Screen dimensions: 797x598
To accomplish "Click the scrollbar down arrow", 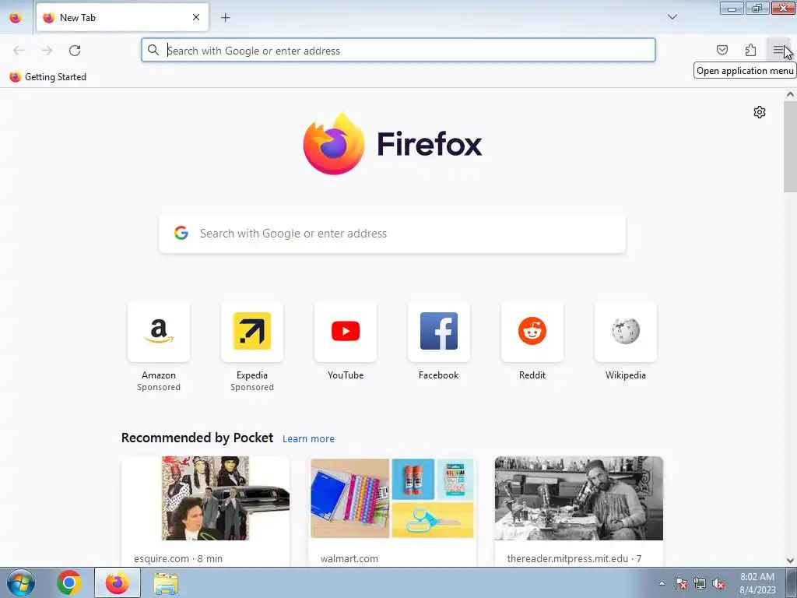I will click(x=790, y=561).
